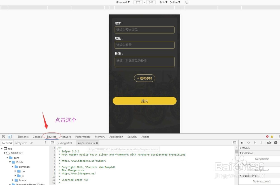
Task: Expand the Watch section
Action: pos(241,148)
